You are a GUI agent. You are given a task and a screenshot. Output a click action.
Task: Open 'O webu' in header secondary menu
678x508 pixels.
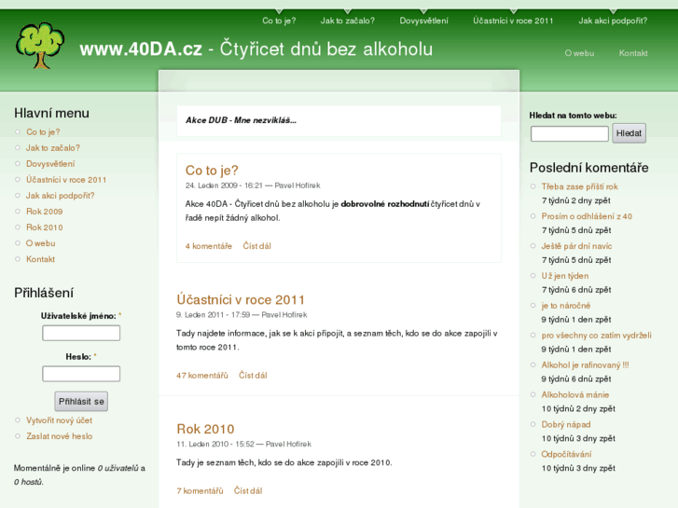tap(579, 53)
